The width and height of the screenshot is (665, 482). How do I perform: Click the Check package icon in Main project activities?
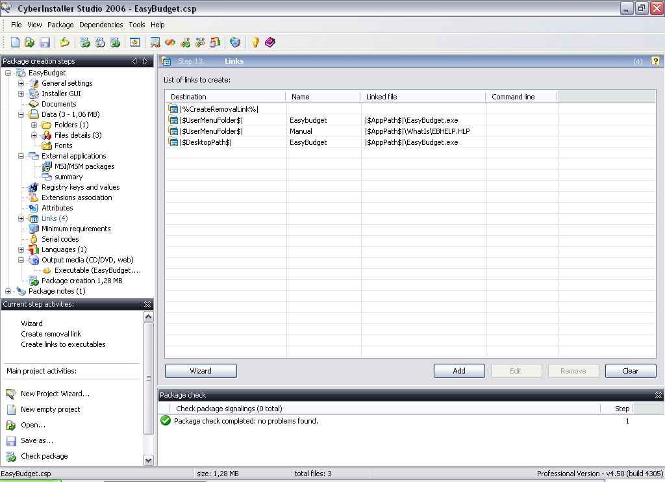coord(11,456)
